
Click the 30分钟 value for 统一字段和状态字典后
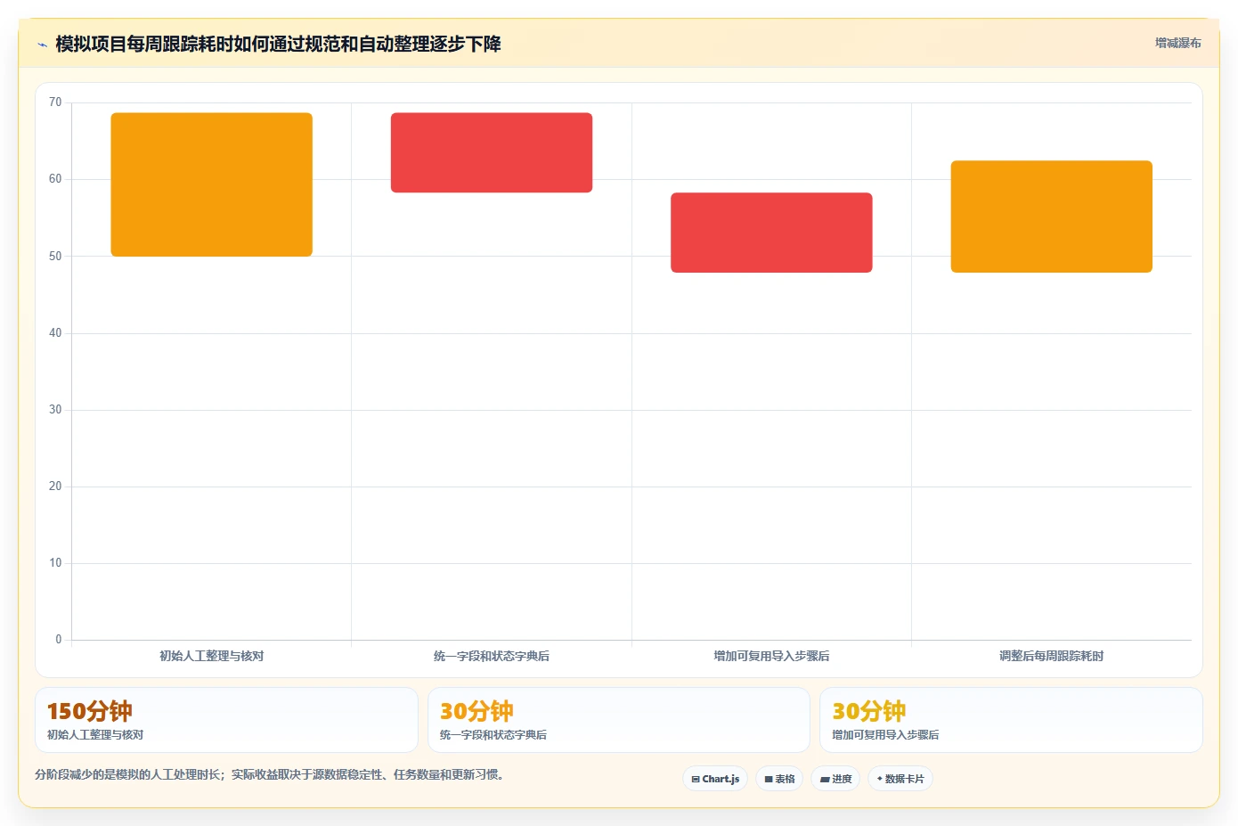tap(476, 711)
